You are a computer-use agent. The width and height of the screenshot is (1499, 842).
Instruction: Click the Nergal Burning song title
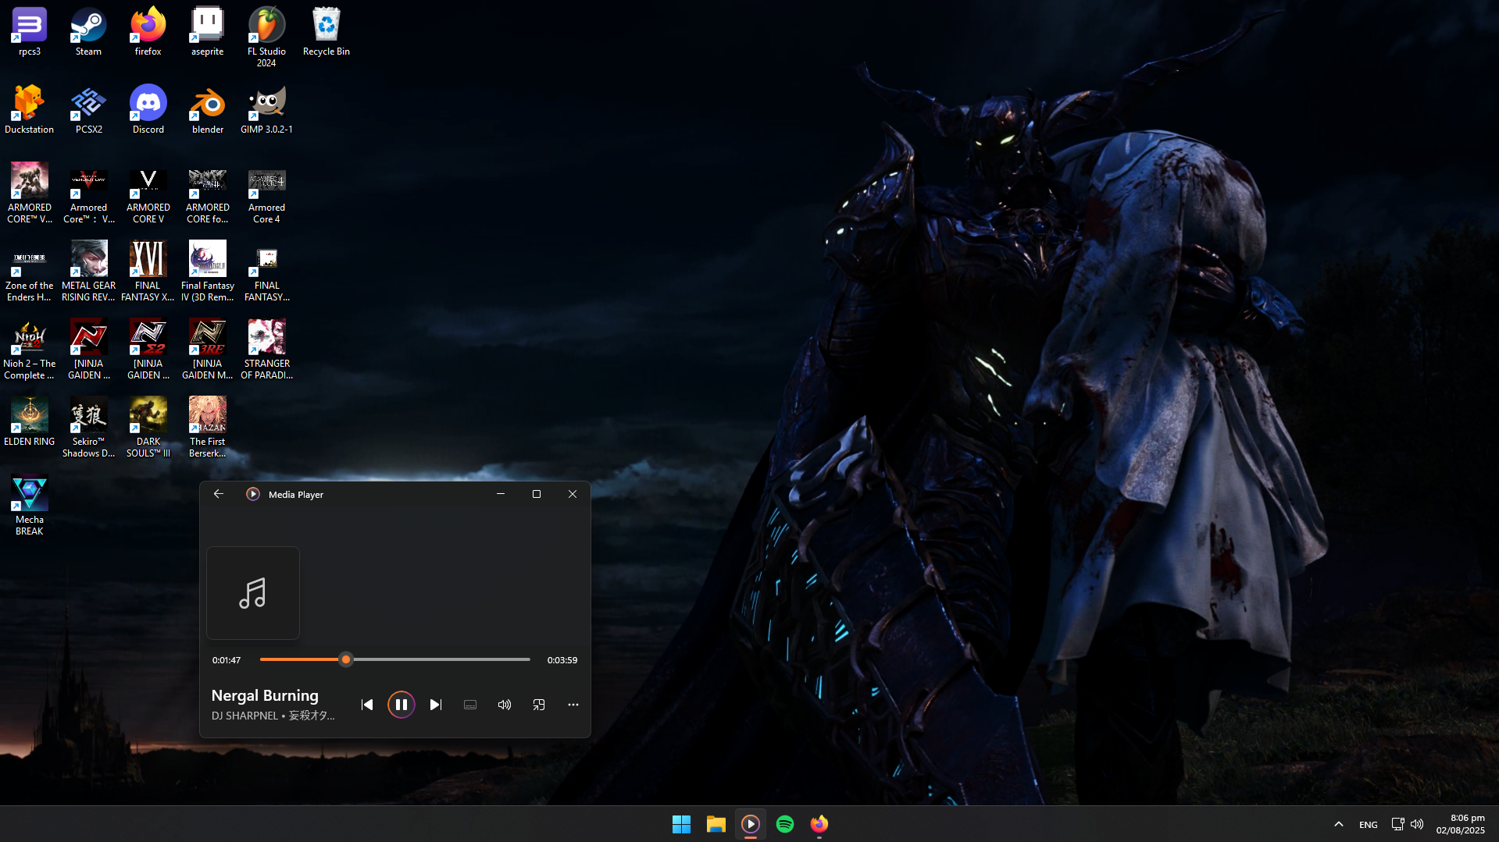click(265, 695)
